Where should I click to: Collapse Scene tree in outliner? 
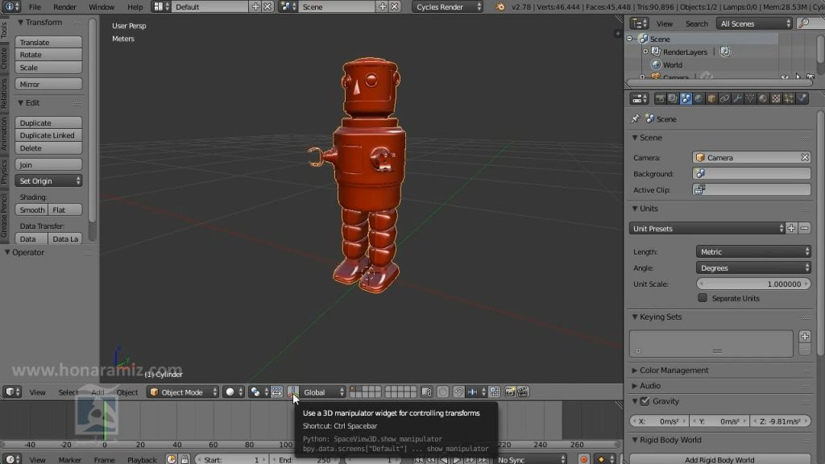630,39
